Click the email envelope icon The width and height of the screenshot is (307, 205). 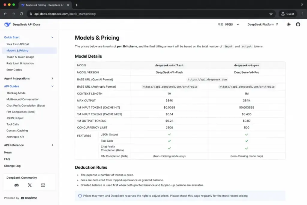[x=43, y=185]
